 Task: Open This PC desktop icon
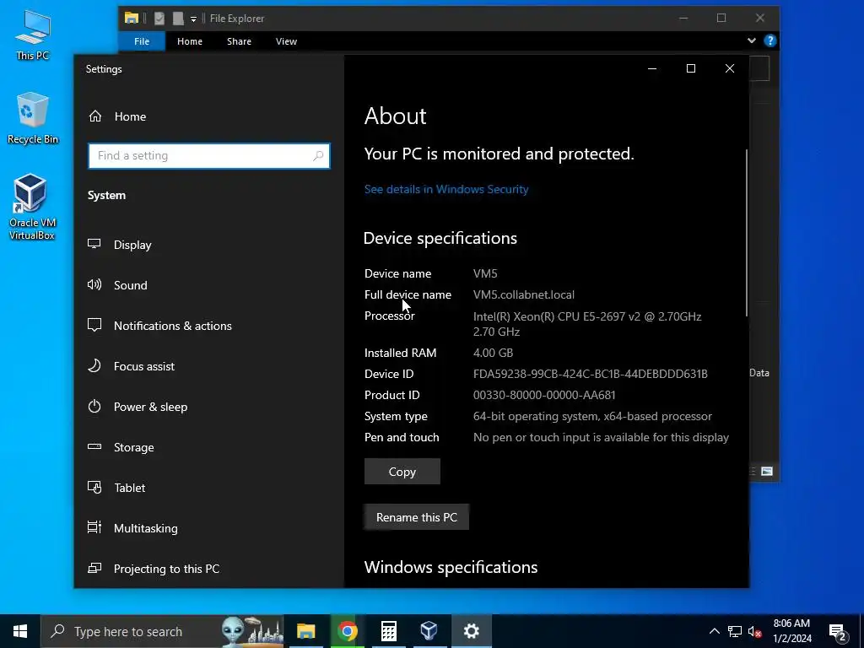point(33,35)
